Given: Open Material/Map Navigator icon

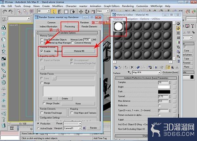Looking at the screenshot, I should (178, 61).
